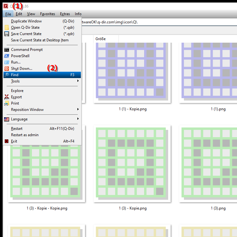The image size is (237, 237).
Task: Select Save Current State menu entry
Action: click(42, 34)
